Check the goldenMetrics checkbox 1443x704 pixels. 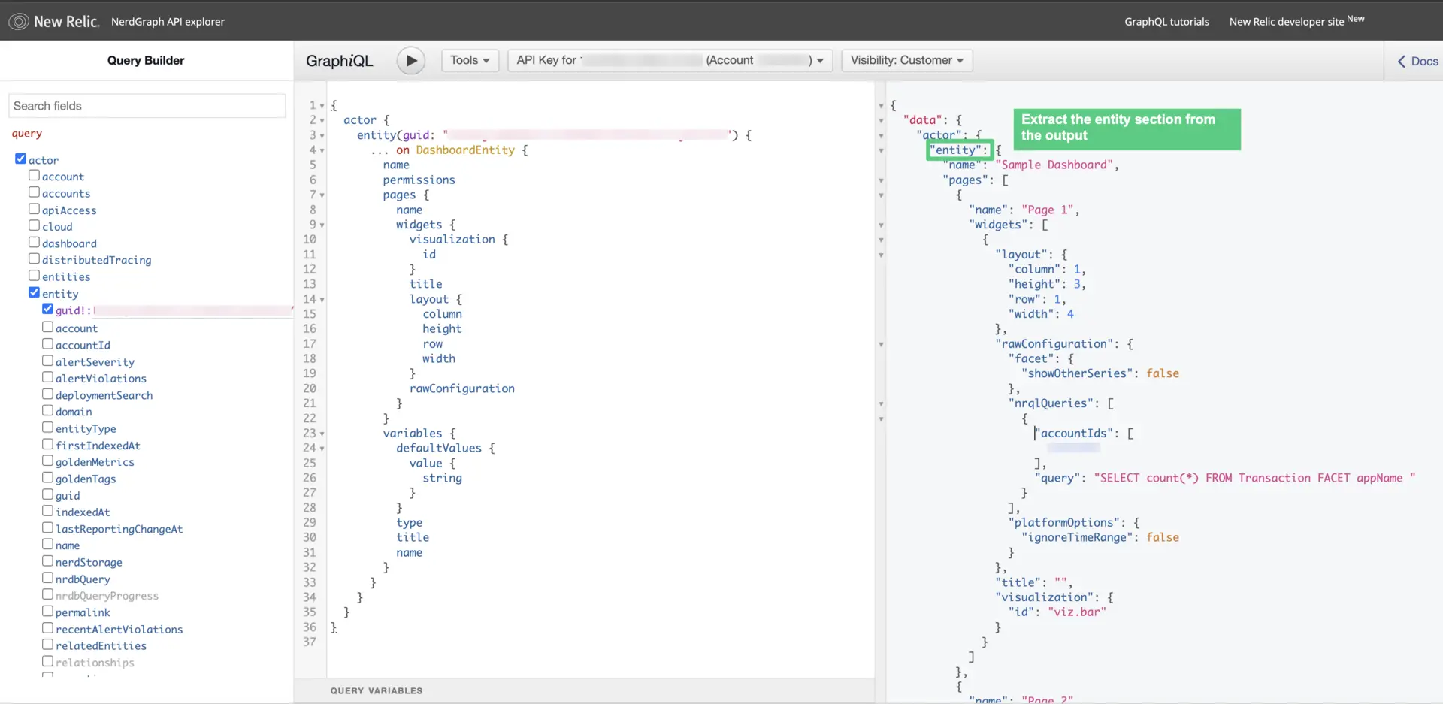click(x=47, y=461)
